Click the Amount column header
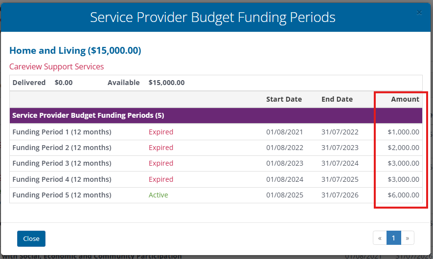 pyautogui.click(x=405, y=99)
